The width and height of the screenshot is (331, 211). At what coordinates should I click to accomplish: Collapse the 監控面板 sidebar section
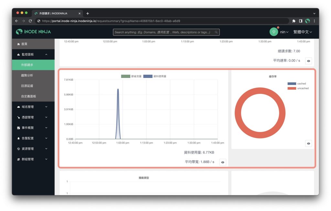click(33, 54)
